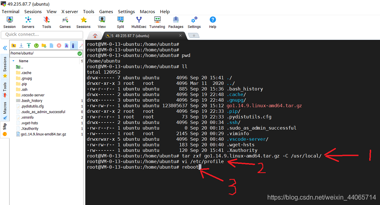Select the .vscode-server folder
380x205 pixels.
point(30,95)
